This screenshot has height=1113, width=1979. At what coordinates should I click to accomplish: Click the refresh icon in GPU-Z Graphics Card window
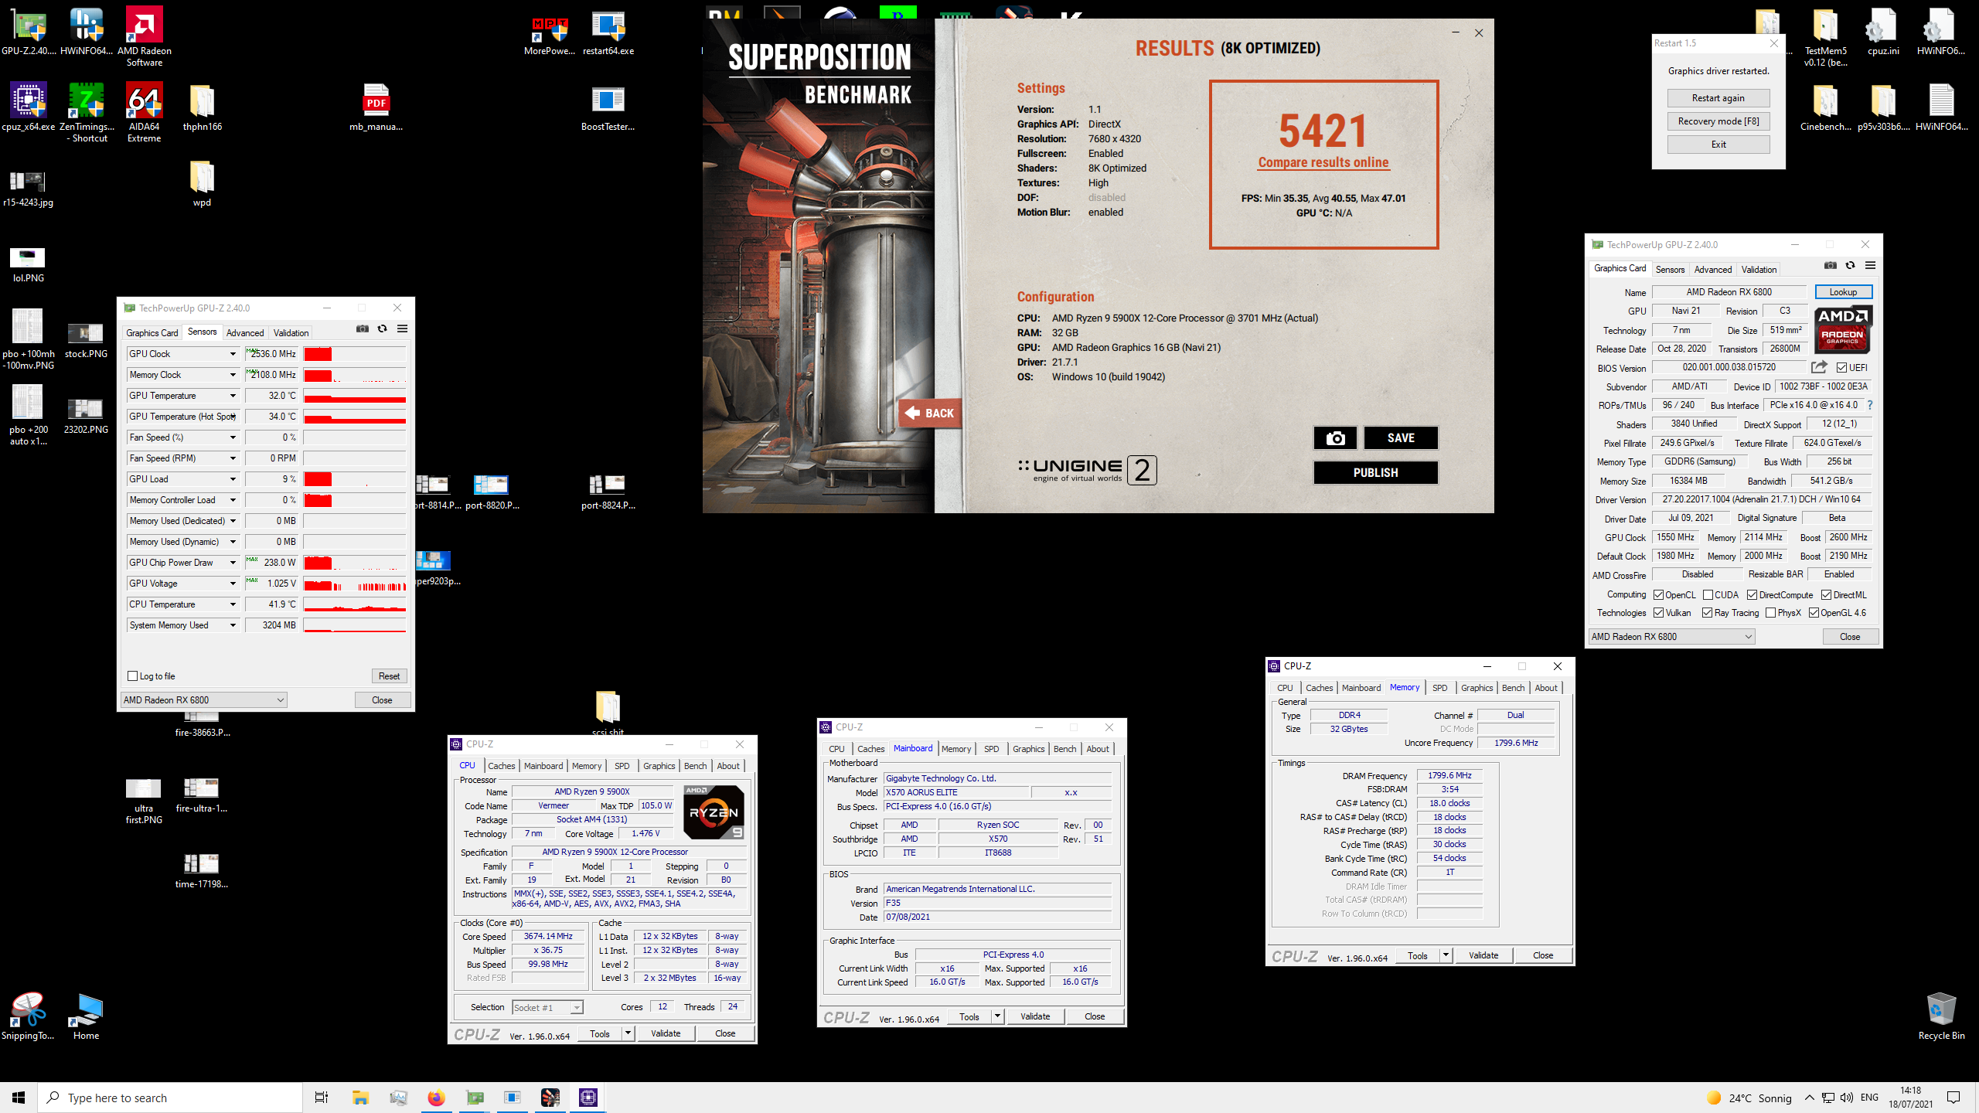coord(1850,266)
